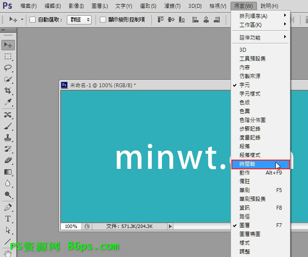Choose 段落 from the window menu

(260, 146)
